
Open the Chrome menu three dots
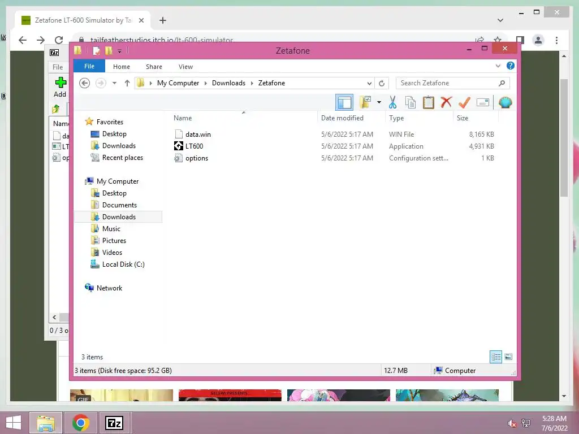pyautogui.click(x=556, y=40)
